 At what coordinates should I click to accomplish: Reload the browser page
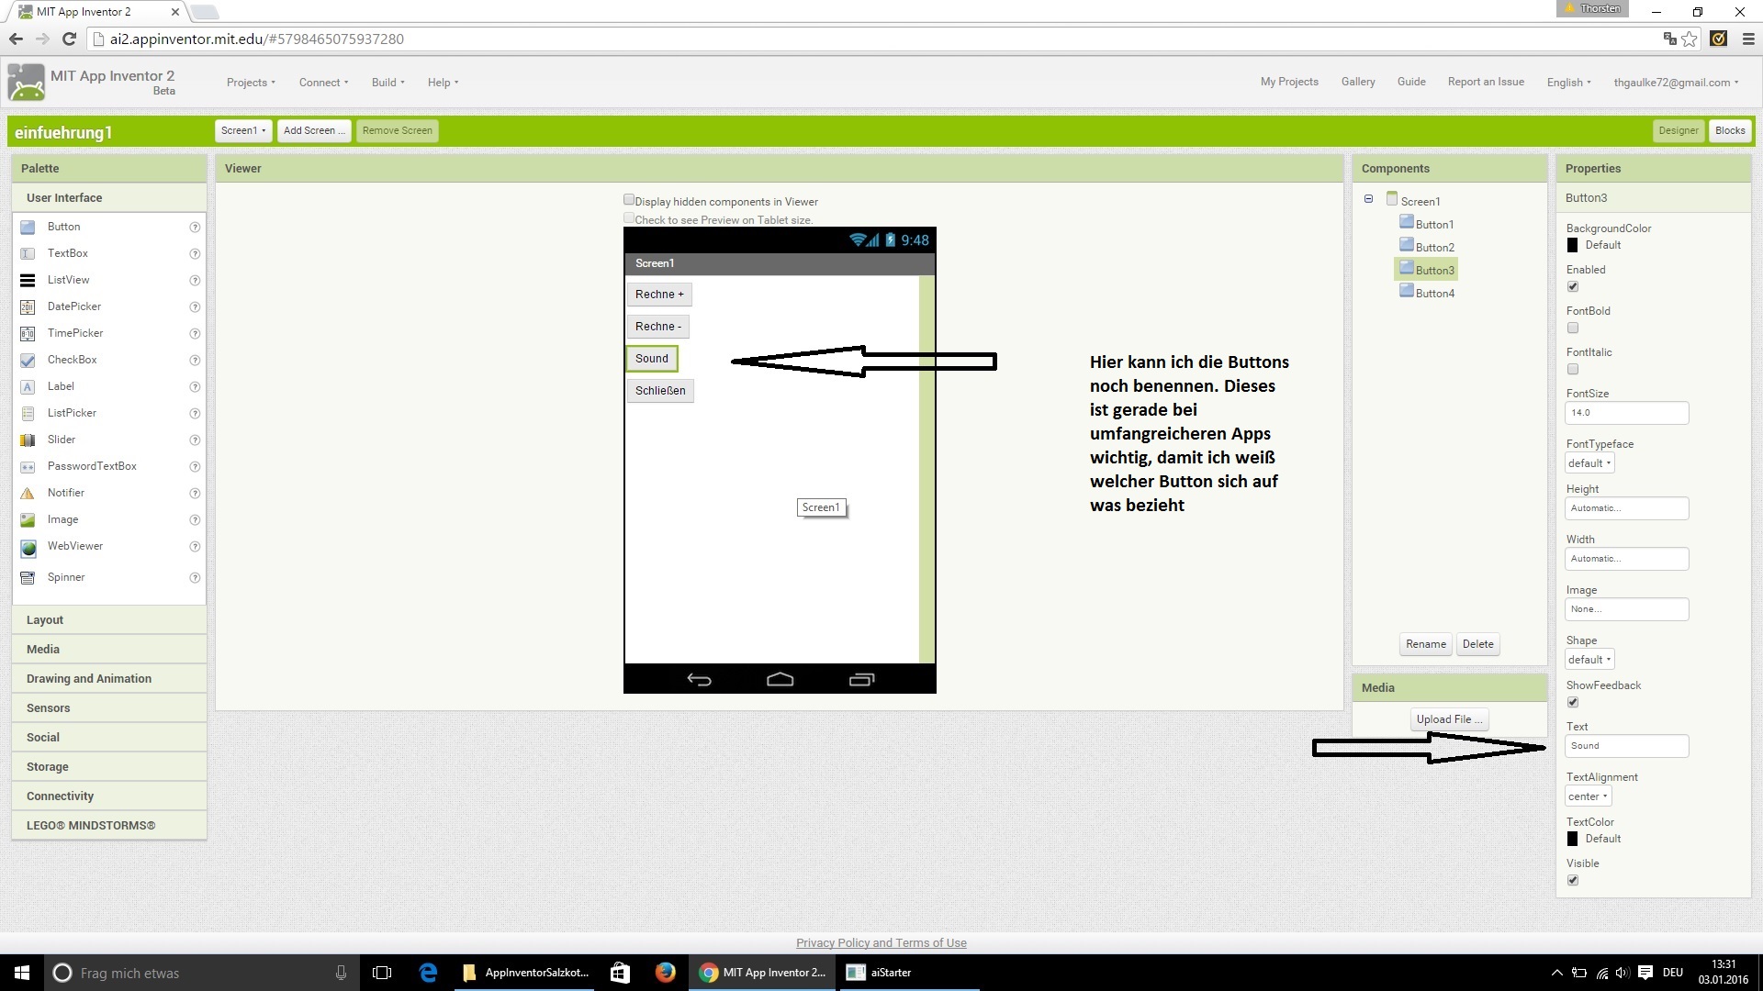(69, 39)
